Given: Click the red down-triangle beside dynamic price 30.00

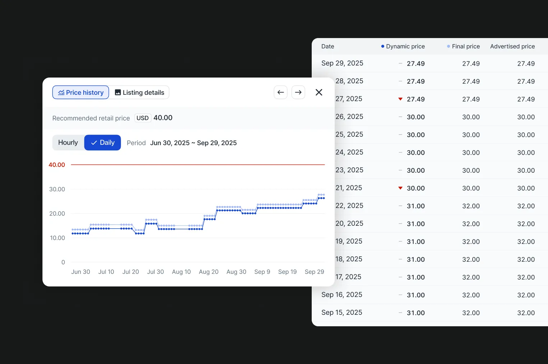Looking at the screenshot, I should coord(400,188).
